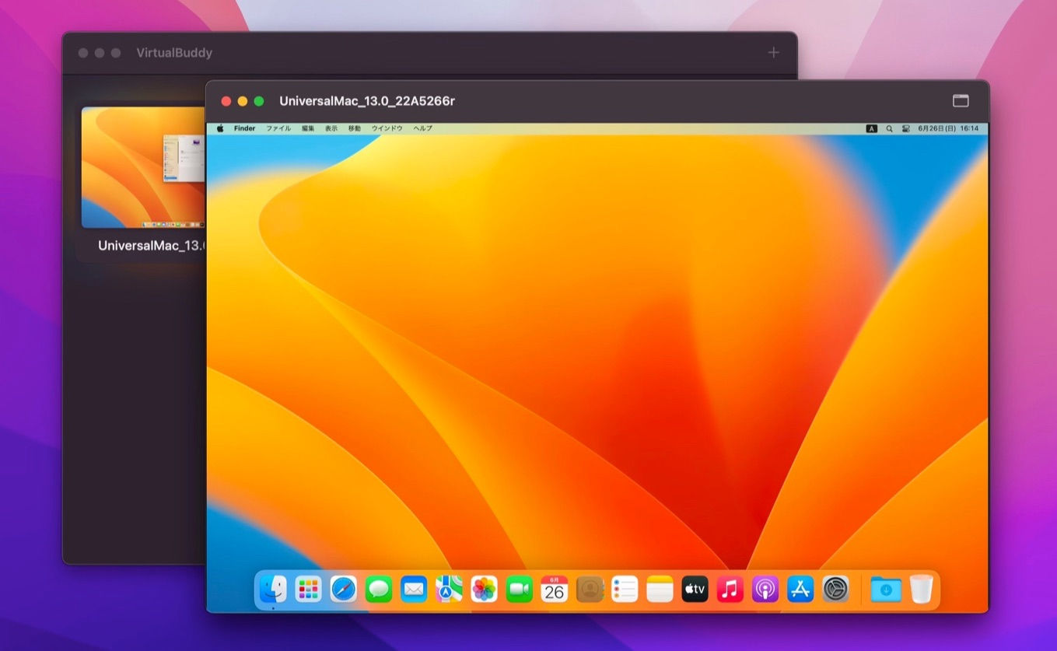This screenshot has height=651, width=1057.
Task: Start FaceTime from the VM dock
Action: pos(519,590)
